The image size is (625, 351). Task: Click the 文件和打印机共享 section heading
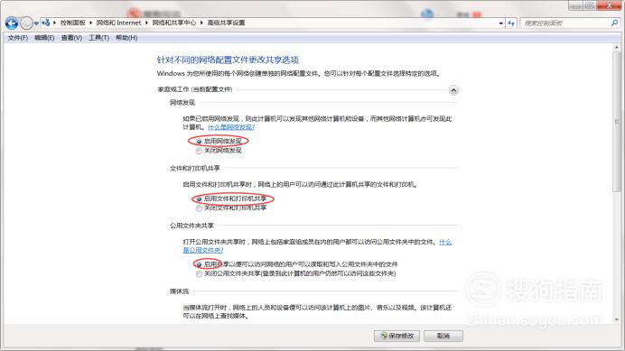pyautogui.click(x=195, y=168)
